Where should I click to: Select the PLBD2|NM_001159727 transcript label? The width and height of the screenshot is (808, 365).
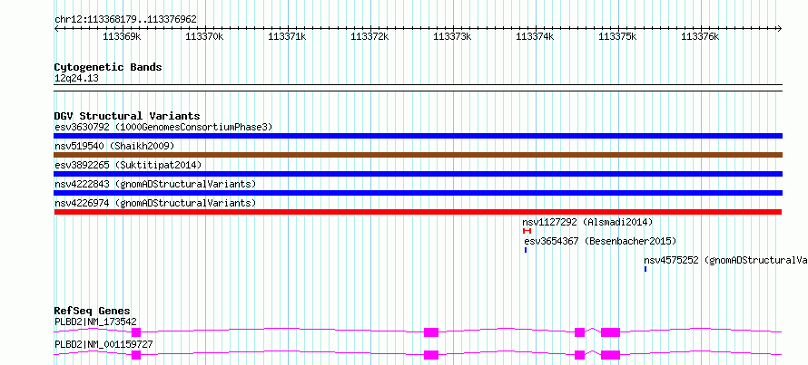(103, 344)
